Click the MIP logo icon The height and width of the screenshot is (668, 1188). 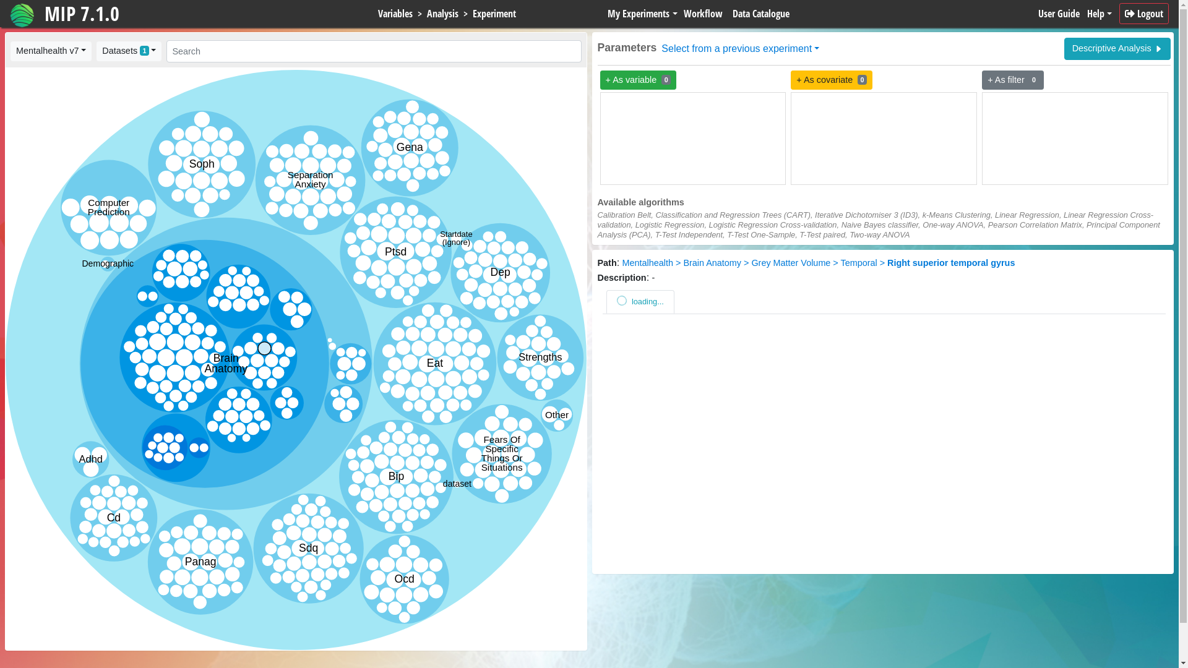tap(22, 14)
